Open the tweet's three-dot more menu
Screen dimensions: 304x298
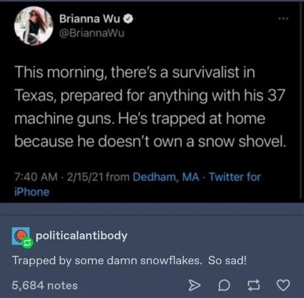coord(283,19)
